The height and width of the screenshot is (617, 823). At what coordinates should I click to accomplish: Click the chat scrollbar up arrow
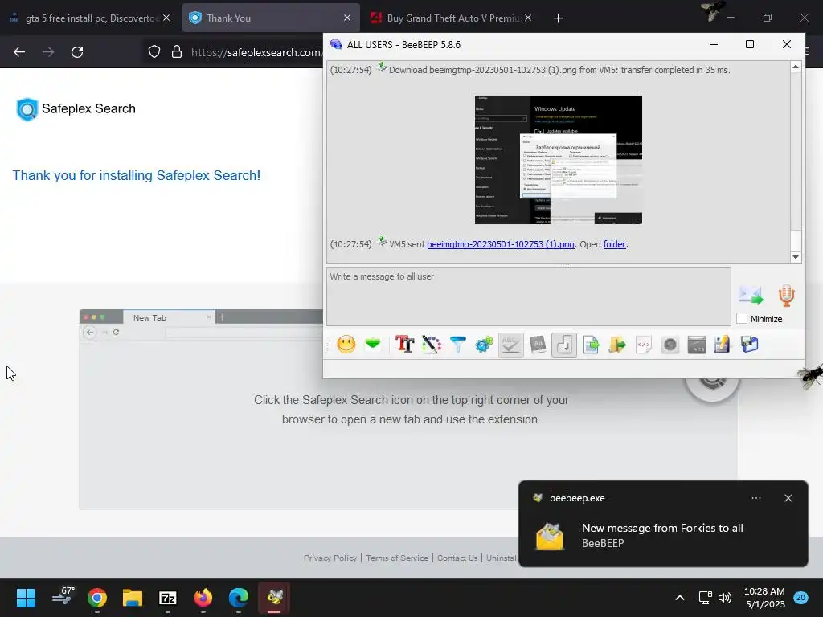tap(796, 67)
